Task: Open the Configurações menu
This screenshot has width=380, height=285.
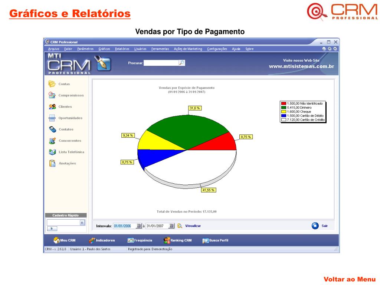Action: [x=217, y=49]
